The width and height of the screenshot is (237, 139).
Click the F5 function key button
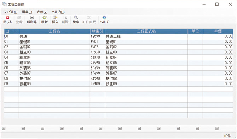[81, 129]
